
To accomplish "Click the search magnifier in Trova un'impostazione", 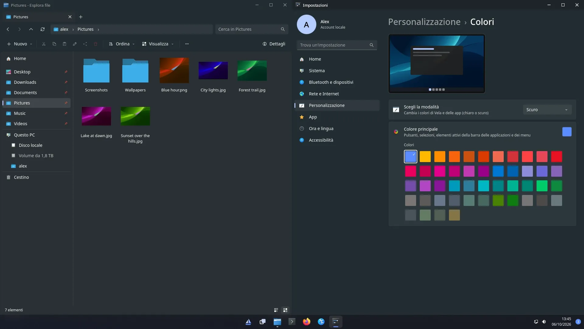I will 371,45.
